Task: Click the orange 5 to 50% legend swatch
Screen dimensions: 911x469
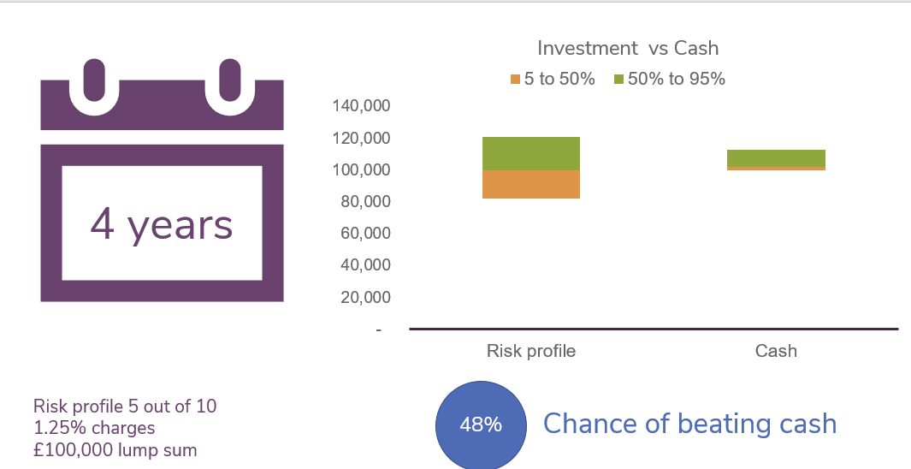Action: pos(515,79)
